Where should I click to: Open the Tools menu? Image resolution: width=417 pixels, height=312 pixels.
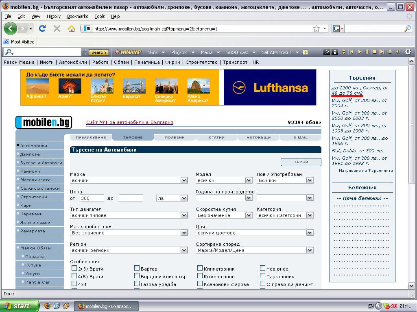[x=100, y=16]
